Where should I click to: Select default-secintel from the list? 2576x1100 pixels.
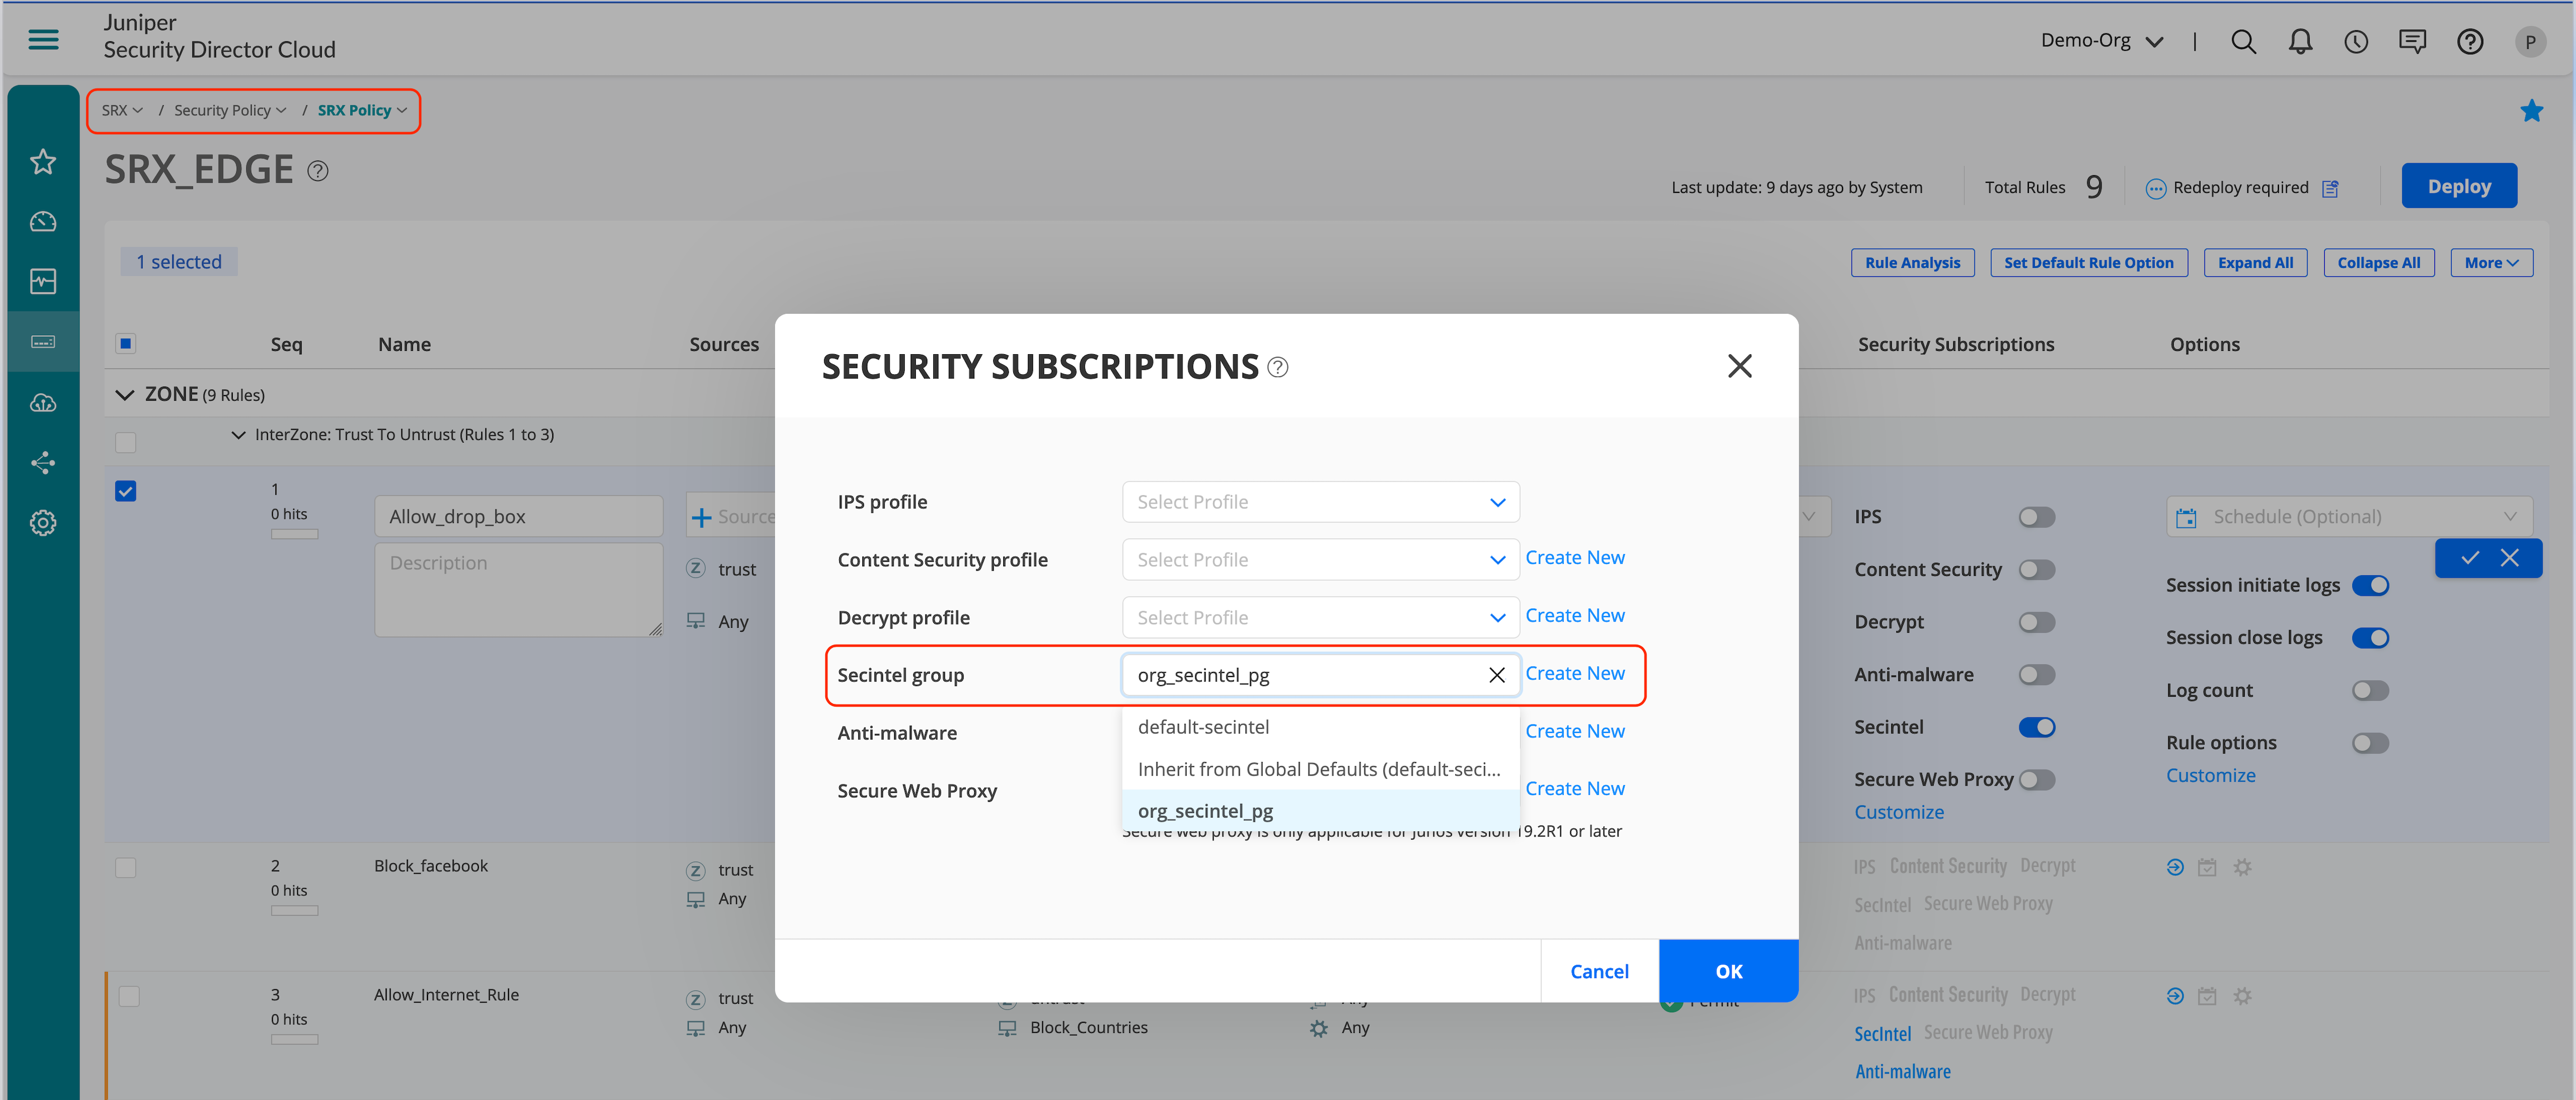click(1203, 727)
